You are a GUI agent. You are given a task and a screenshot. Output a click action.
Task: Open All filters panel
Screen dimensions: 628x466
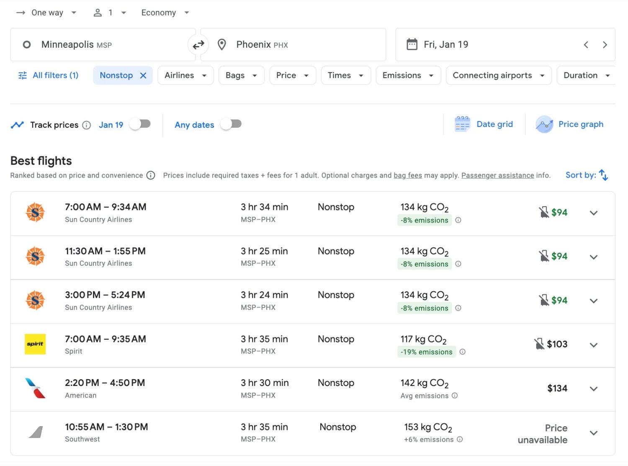point(49,75)
